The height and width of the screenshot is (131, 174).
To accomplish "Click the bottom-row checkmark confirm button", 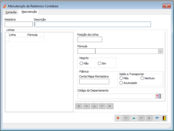I will tap(142, 118).
